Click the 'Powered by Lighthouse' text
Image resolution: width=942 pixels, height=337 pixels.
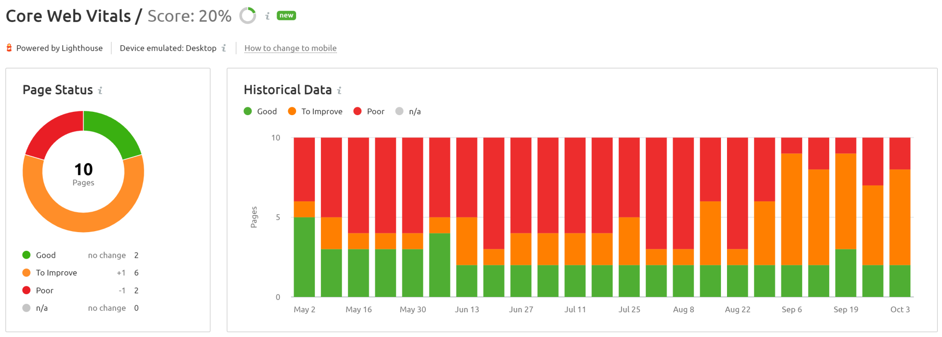click(x=59, y=48)
